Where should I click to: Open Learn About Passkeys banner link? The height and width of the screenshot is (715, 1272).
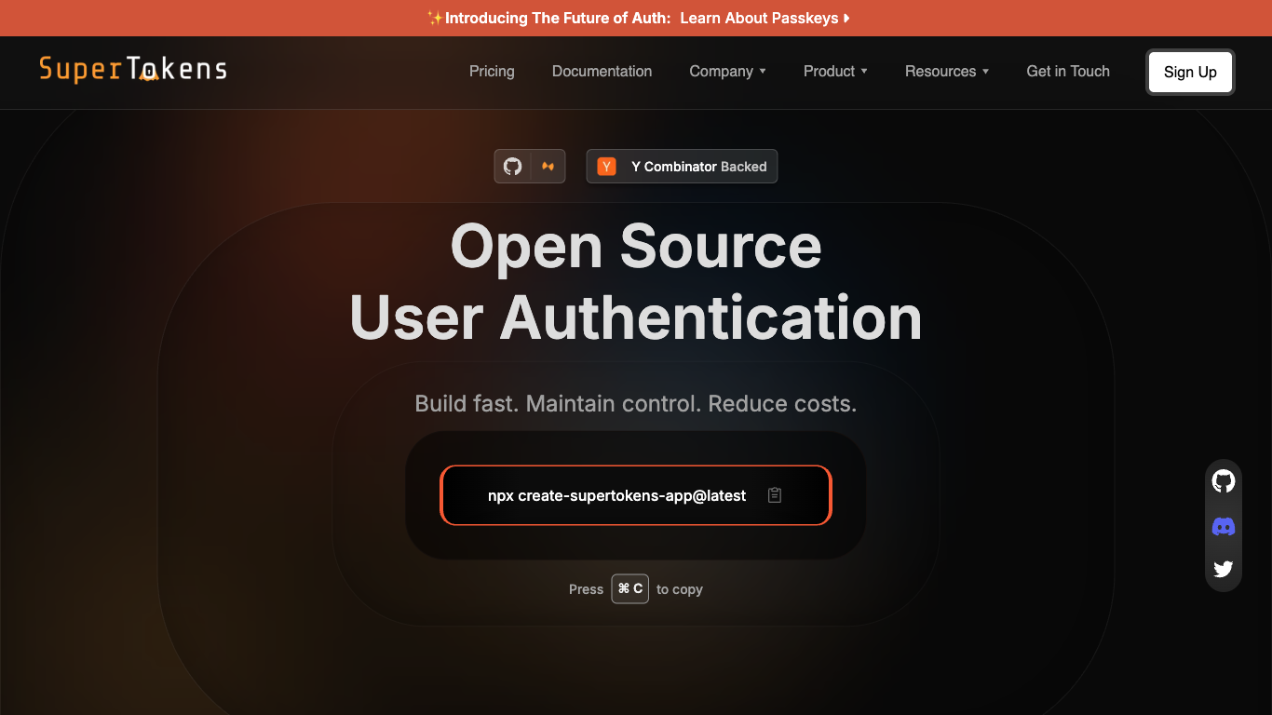765,18
